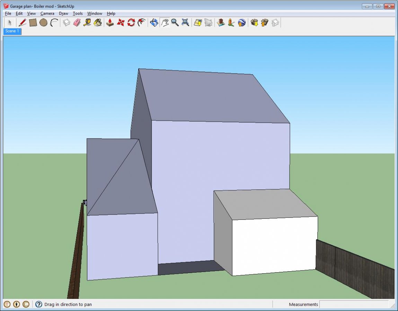
Task: Choose the Rectangle drawing tool
Action: (x=33, y=23)
